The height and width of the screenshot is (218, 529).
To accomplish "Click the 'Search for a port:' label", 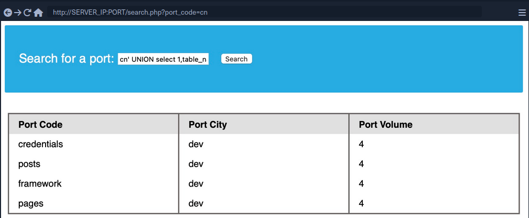I will click(66, 59).
